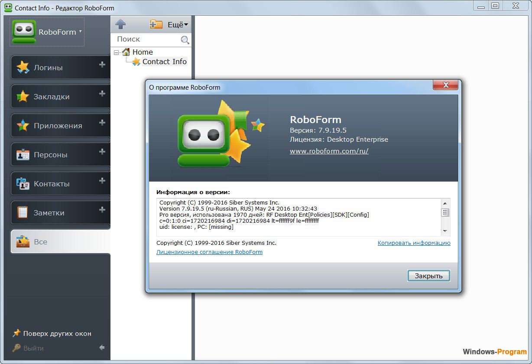Add new note via Заметки plus
This screenshot has height=364, width=532.
102,210
